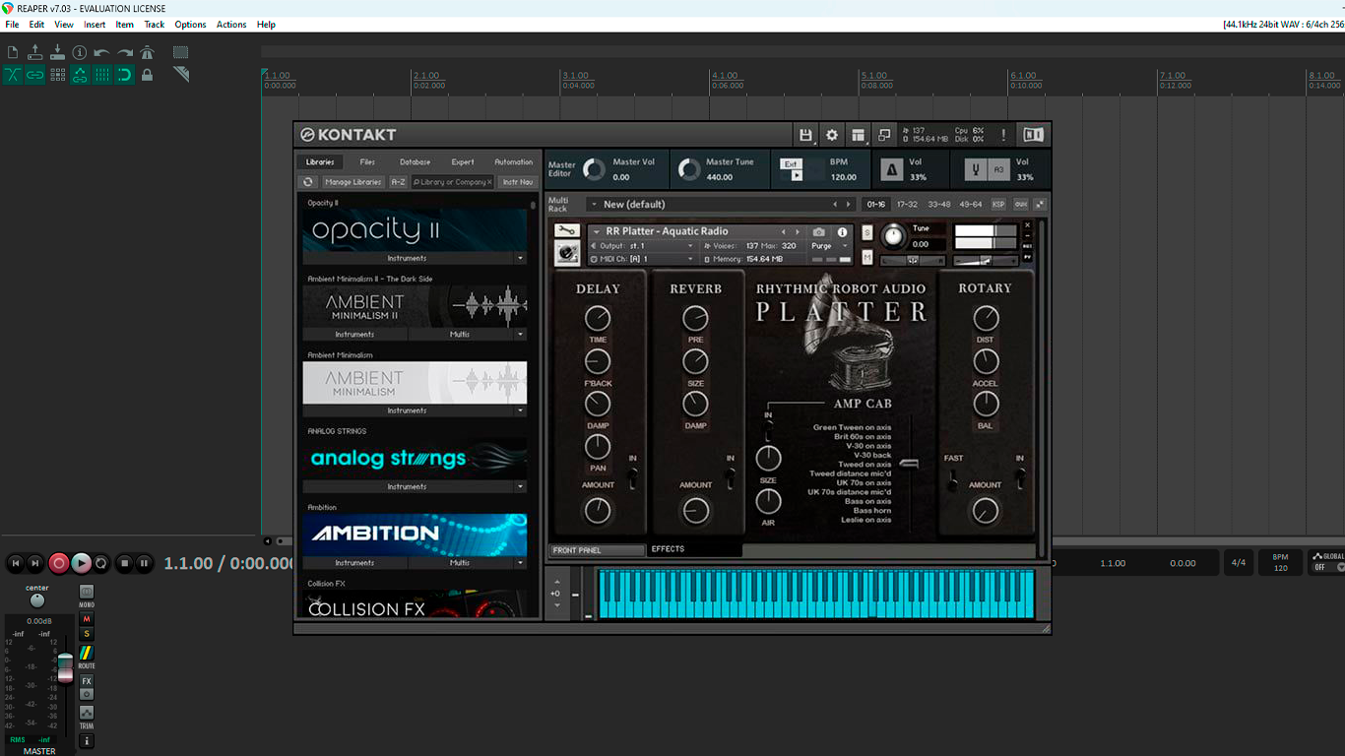1345x756 pixels.
Task: Click the instrument wrench edit icon
Action: tap(566, 230)
